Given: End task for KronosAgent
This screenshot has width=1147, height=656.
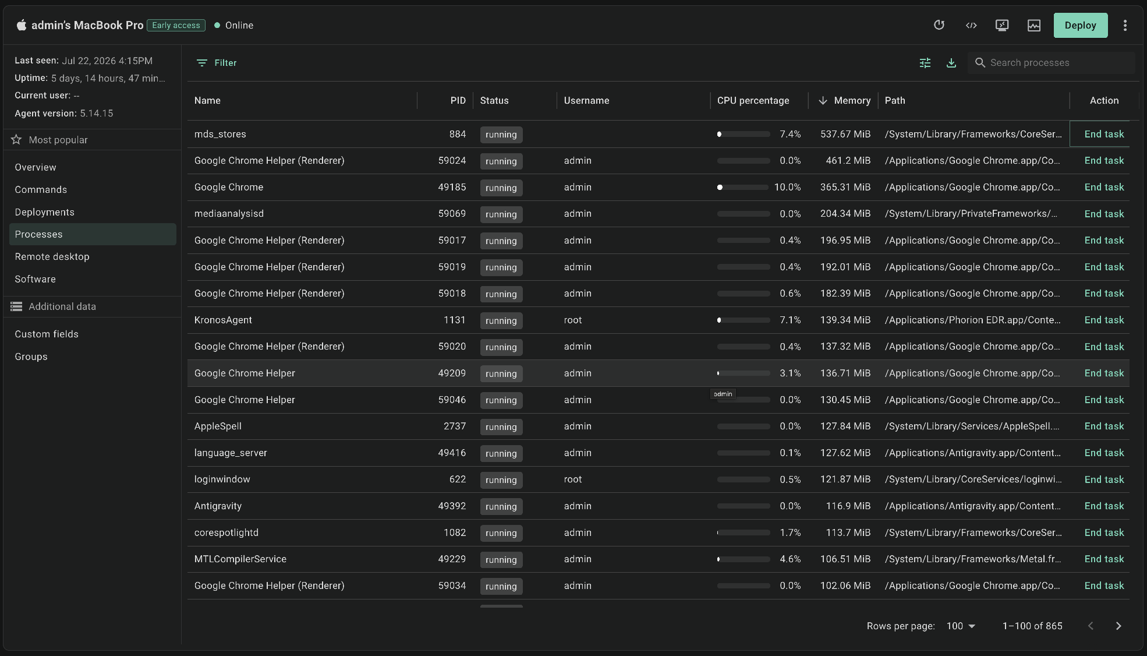Looking at the screenshot, I should click(x=1104, y=320).
